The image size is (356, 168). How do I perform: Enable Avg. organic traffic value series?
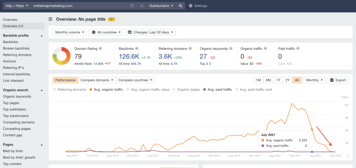(148, 90)
